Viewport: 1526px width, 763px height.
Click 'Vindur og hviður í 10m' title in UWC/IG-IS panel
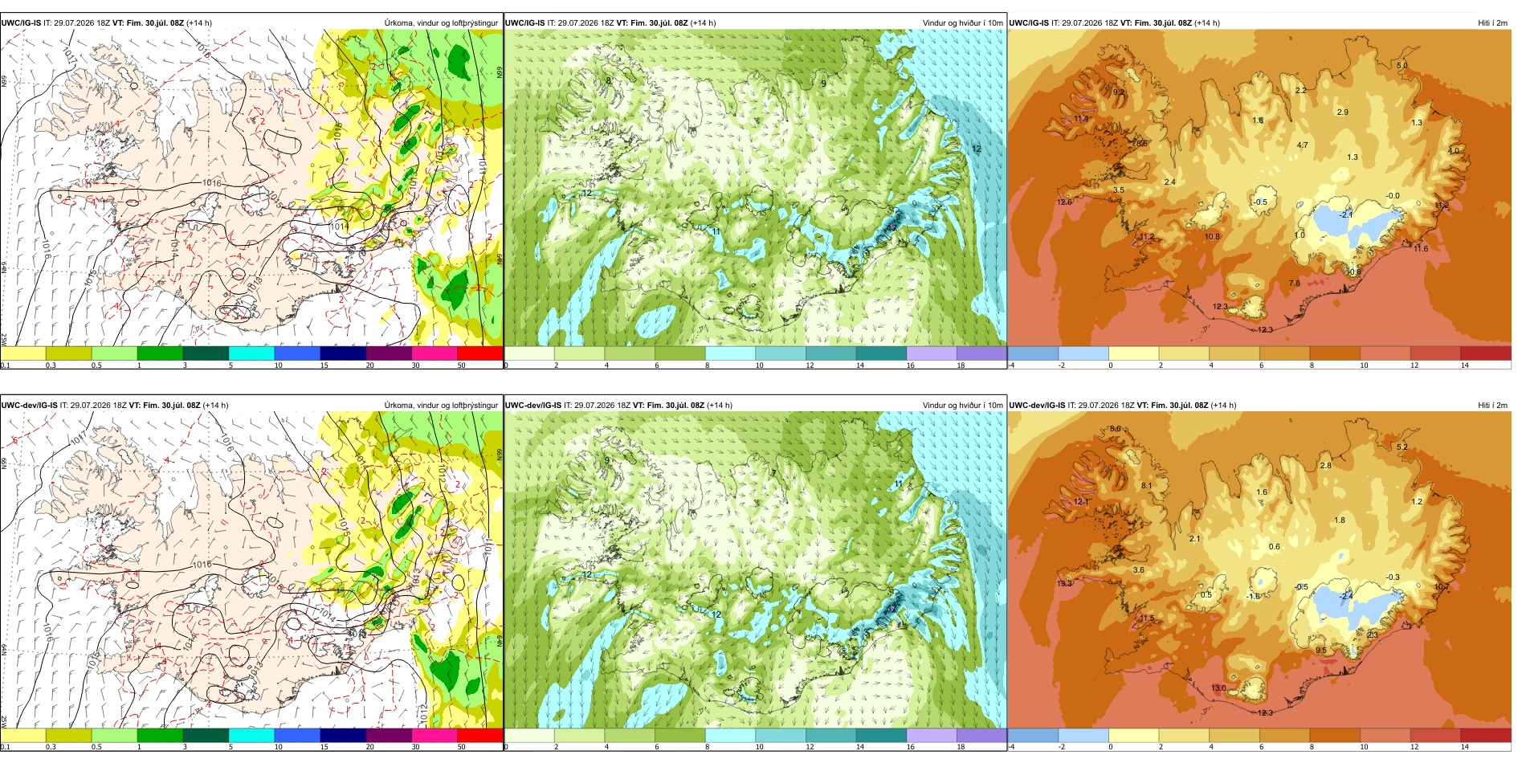962,23
